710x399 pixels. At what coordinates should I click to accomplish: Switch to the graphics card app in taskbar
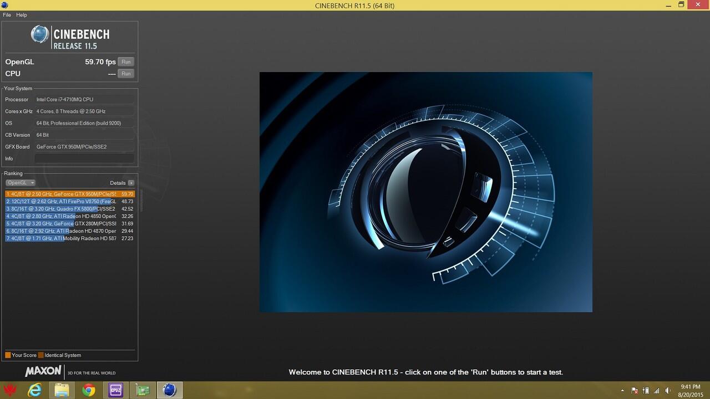point(143,391)
